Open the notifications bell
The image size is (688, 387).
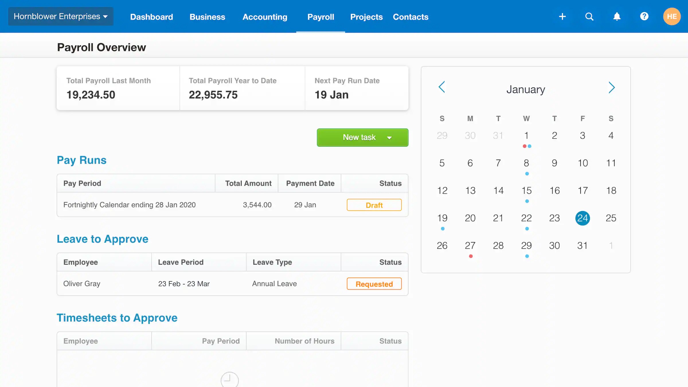(x=617, y=16)
